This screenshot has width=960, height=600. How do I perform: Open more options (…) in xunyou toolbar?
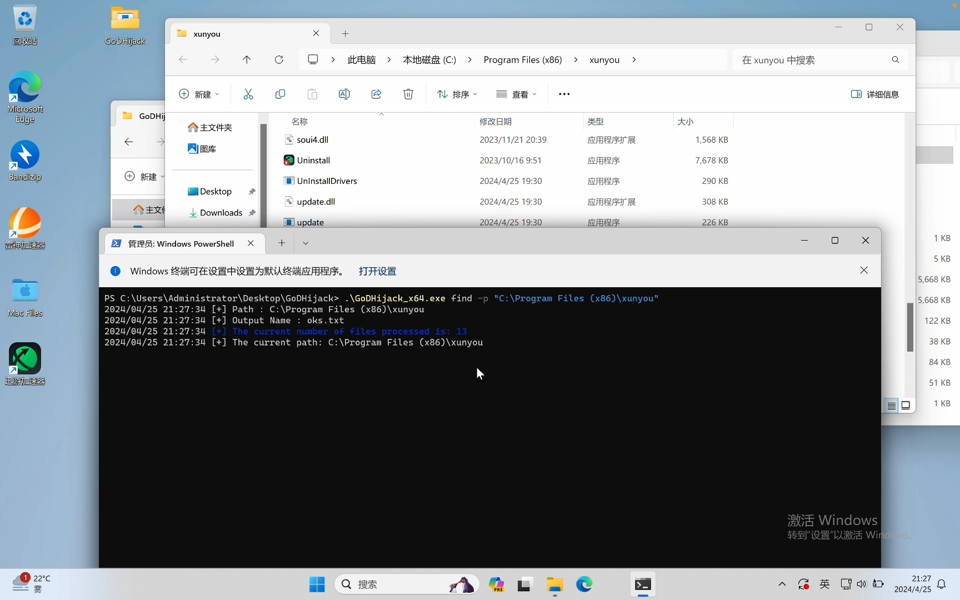564,94
